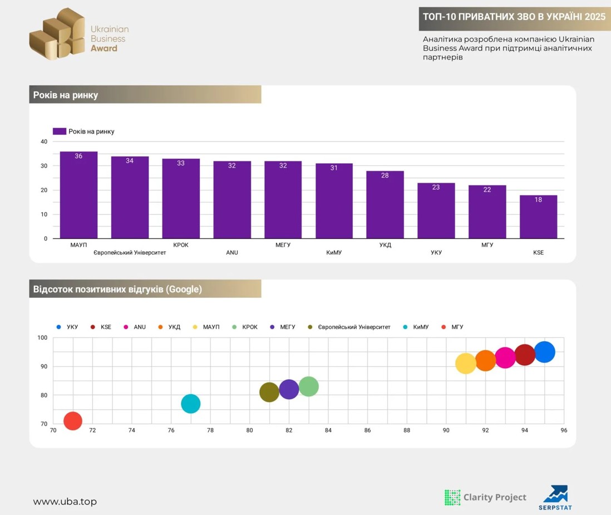Select the KSE bar with value 18

[x=538, y=217]
